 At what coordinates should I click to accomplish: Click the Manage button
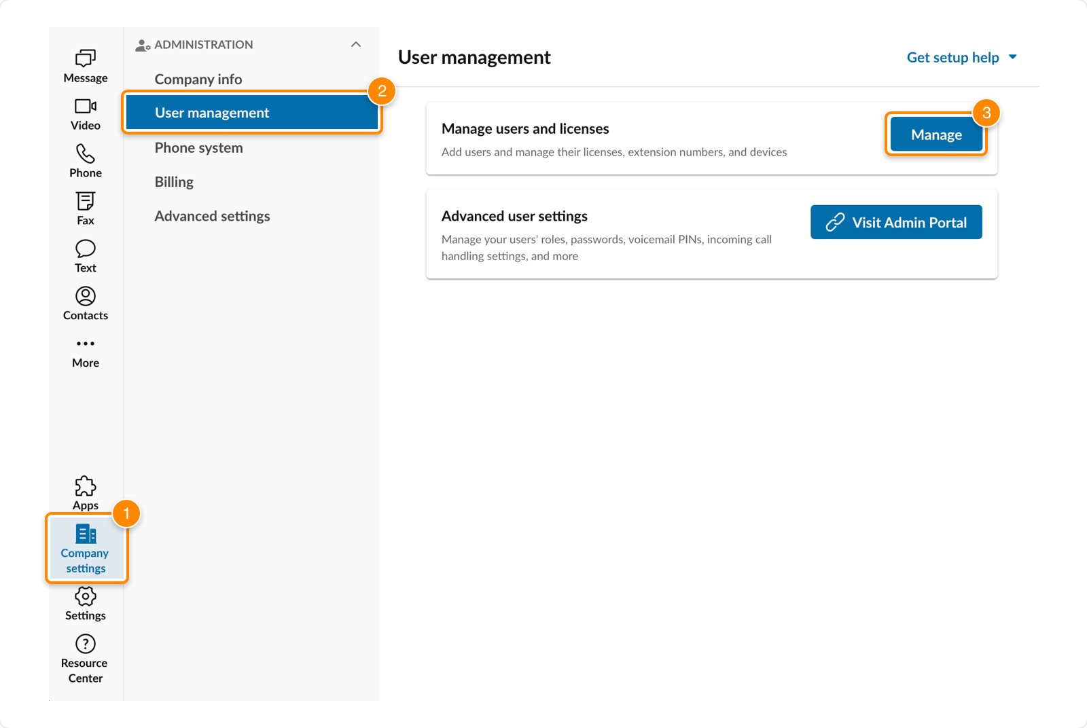pyautogui.click(x=935, y=135)
